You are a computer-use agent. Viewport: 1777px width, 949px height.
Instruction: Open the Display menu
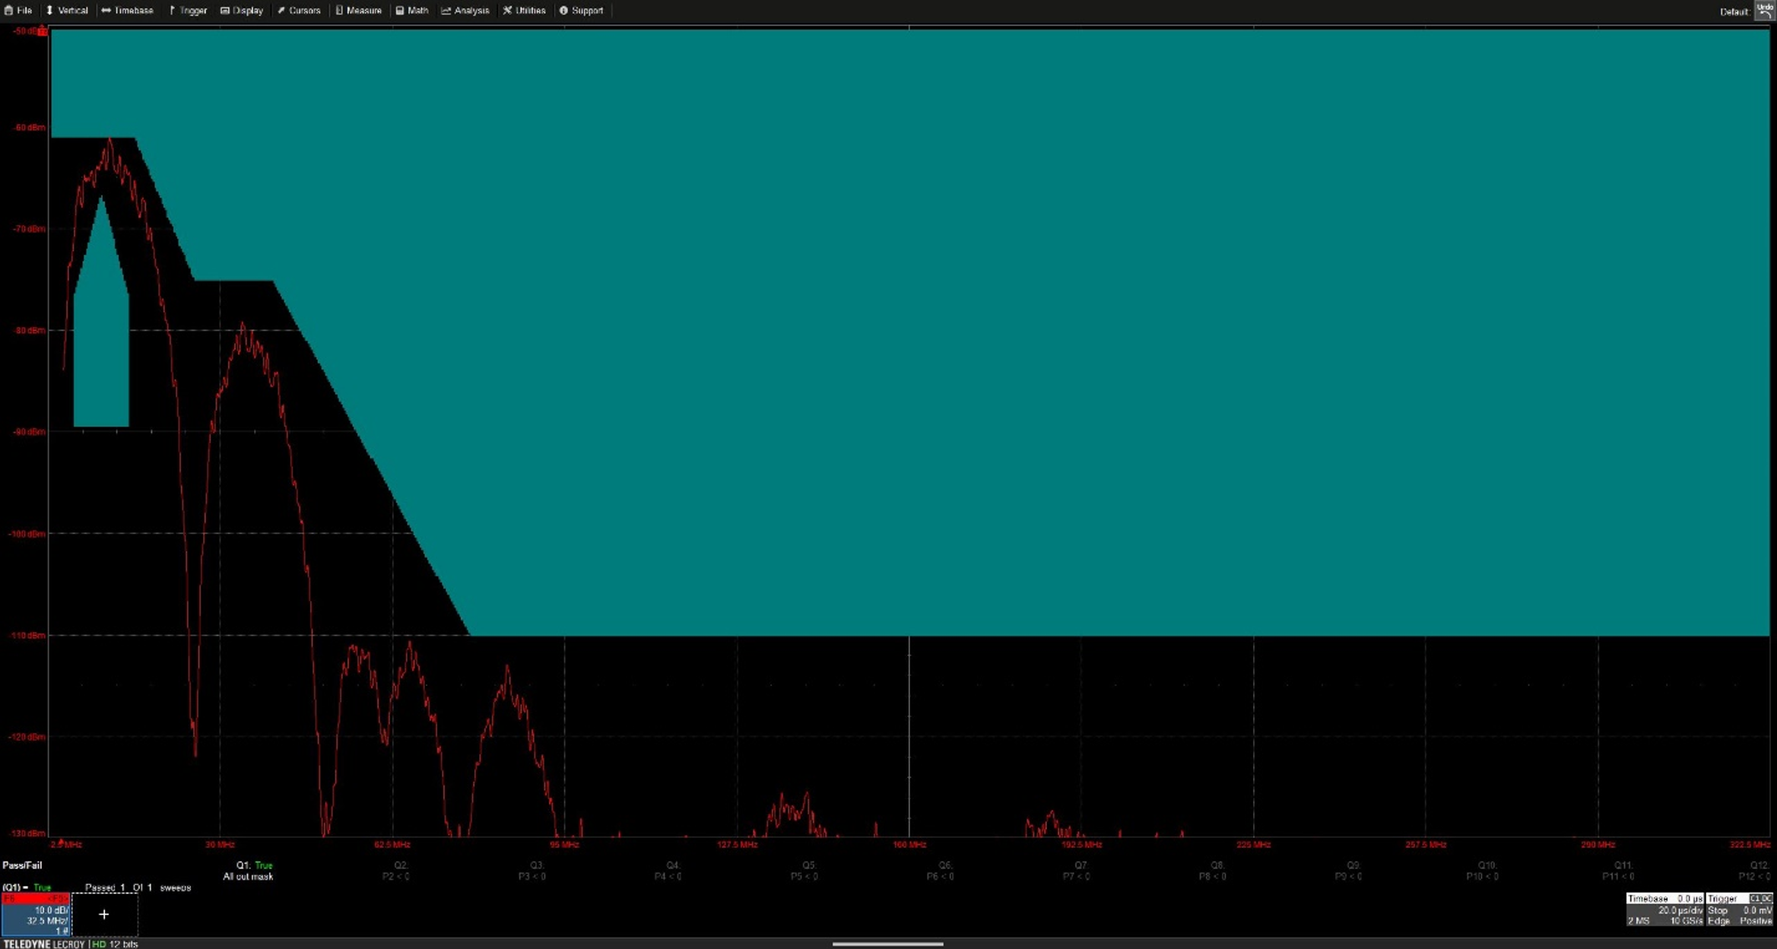tap(242, 11)
